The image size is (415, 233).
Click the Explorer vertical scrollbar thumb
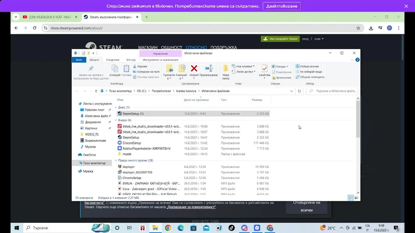pyautogui.click(x=358, y=119)
